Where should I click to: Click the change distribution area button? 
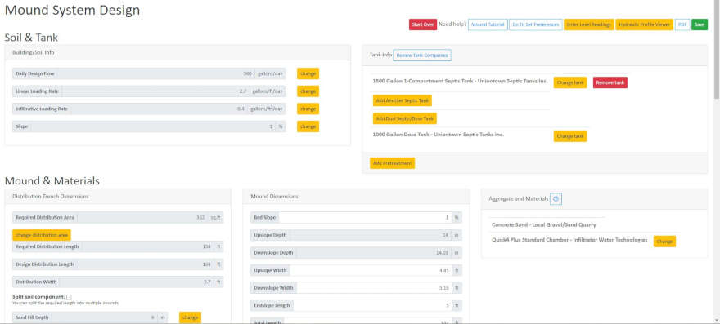[42, 235]
